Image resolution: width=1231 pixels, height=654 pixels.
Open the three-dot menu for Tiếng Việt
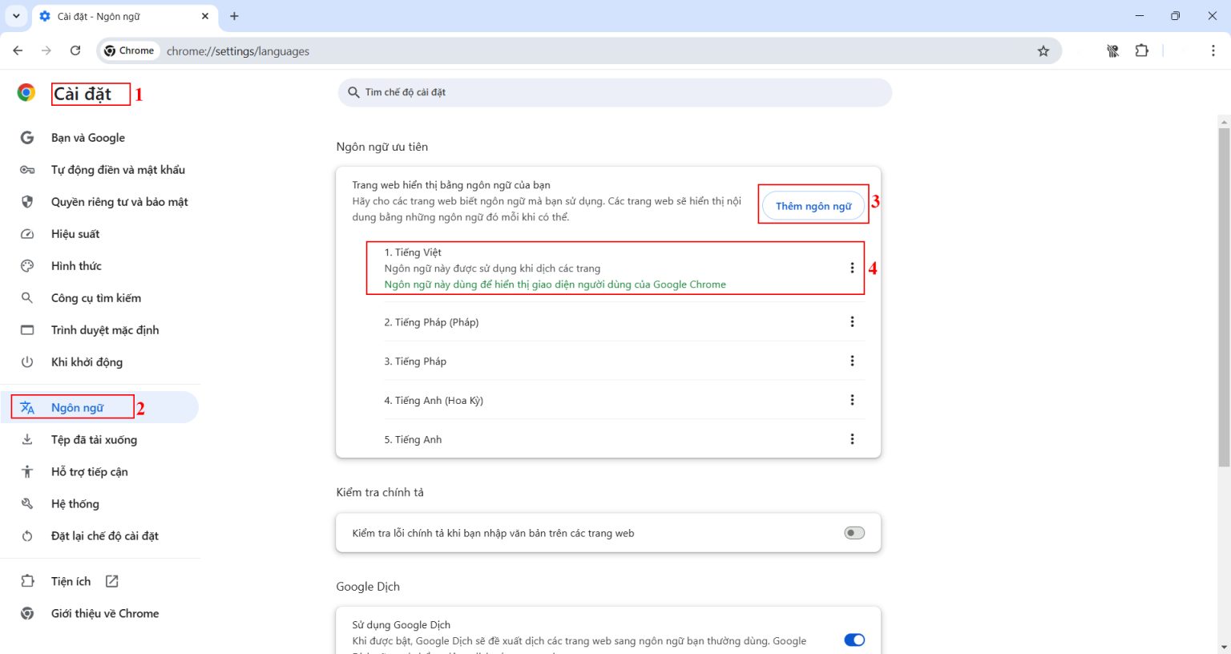pyautogui.click(x=852, y=267)
